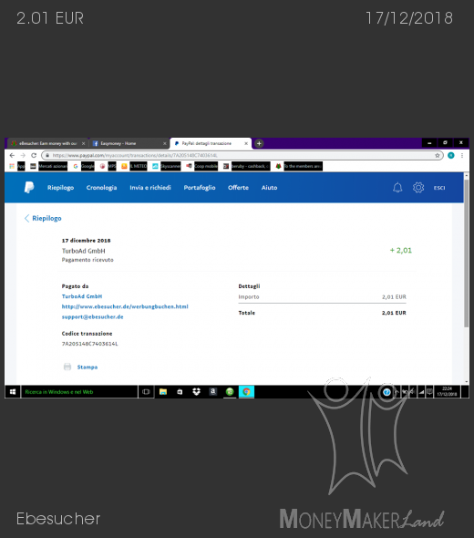Select the PayPal dettagli transazione tab

tap(211, 143)
